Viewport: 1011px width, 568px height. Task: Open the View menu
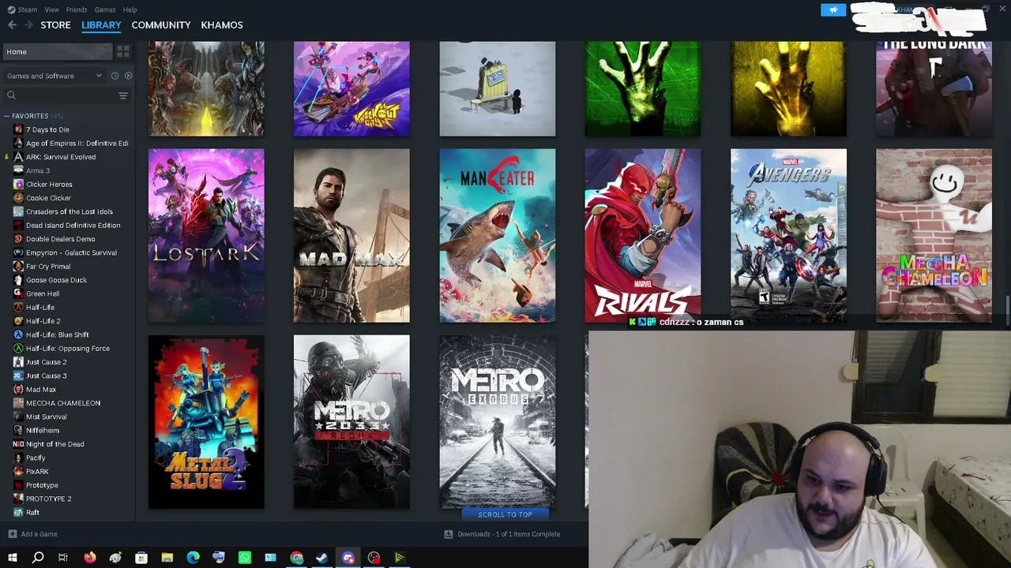(x=52, y=9)
